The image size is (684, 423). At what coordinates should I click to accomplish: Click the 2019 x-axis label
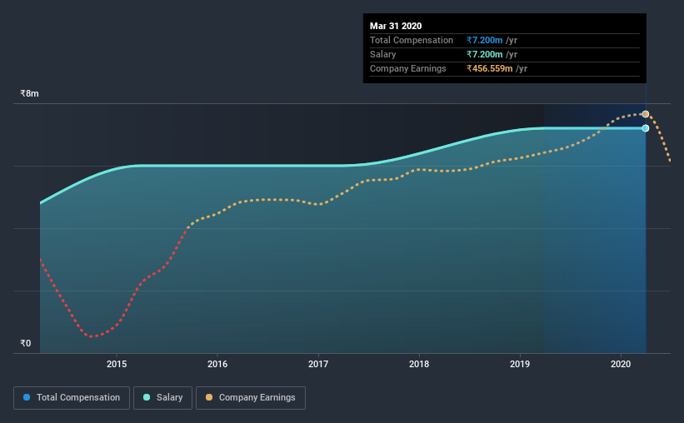pyautogui.click(x=520, y=364)
